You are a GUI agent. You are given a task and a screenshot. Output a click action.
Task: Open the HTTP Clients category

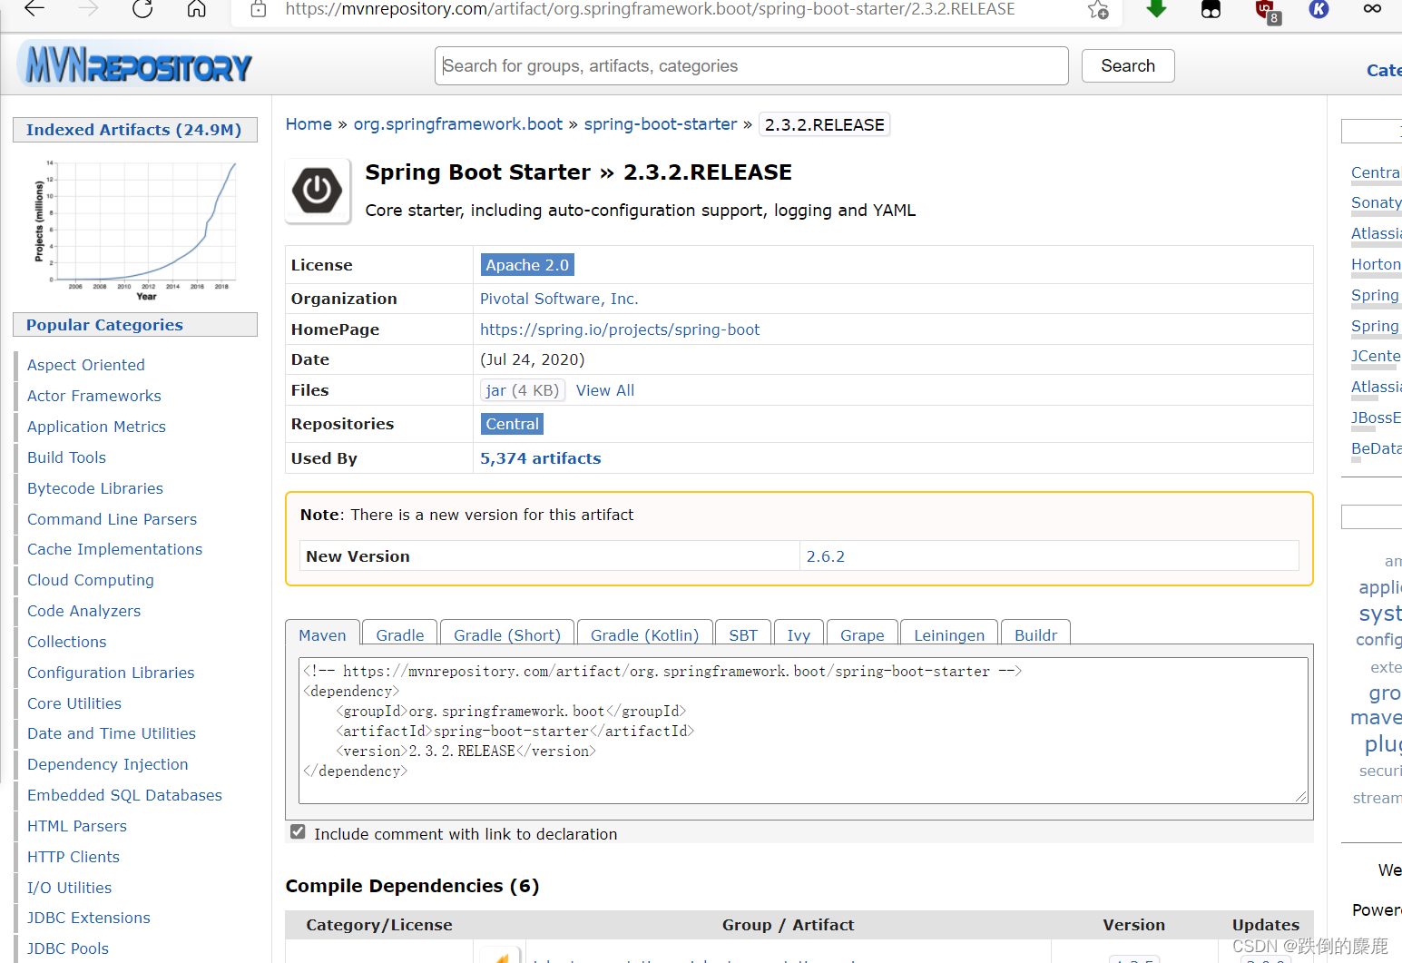(74, 857)
